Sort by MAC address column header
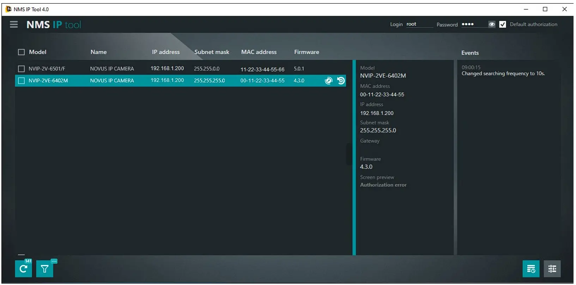Image resolution: width=576 pixels, height=285 pixels. [259, 52]
